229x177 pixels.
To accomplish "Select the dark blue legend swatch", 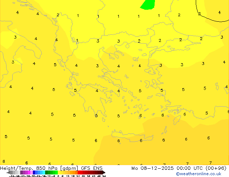I will point(34,172).
